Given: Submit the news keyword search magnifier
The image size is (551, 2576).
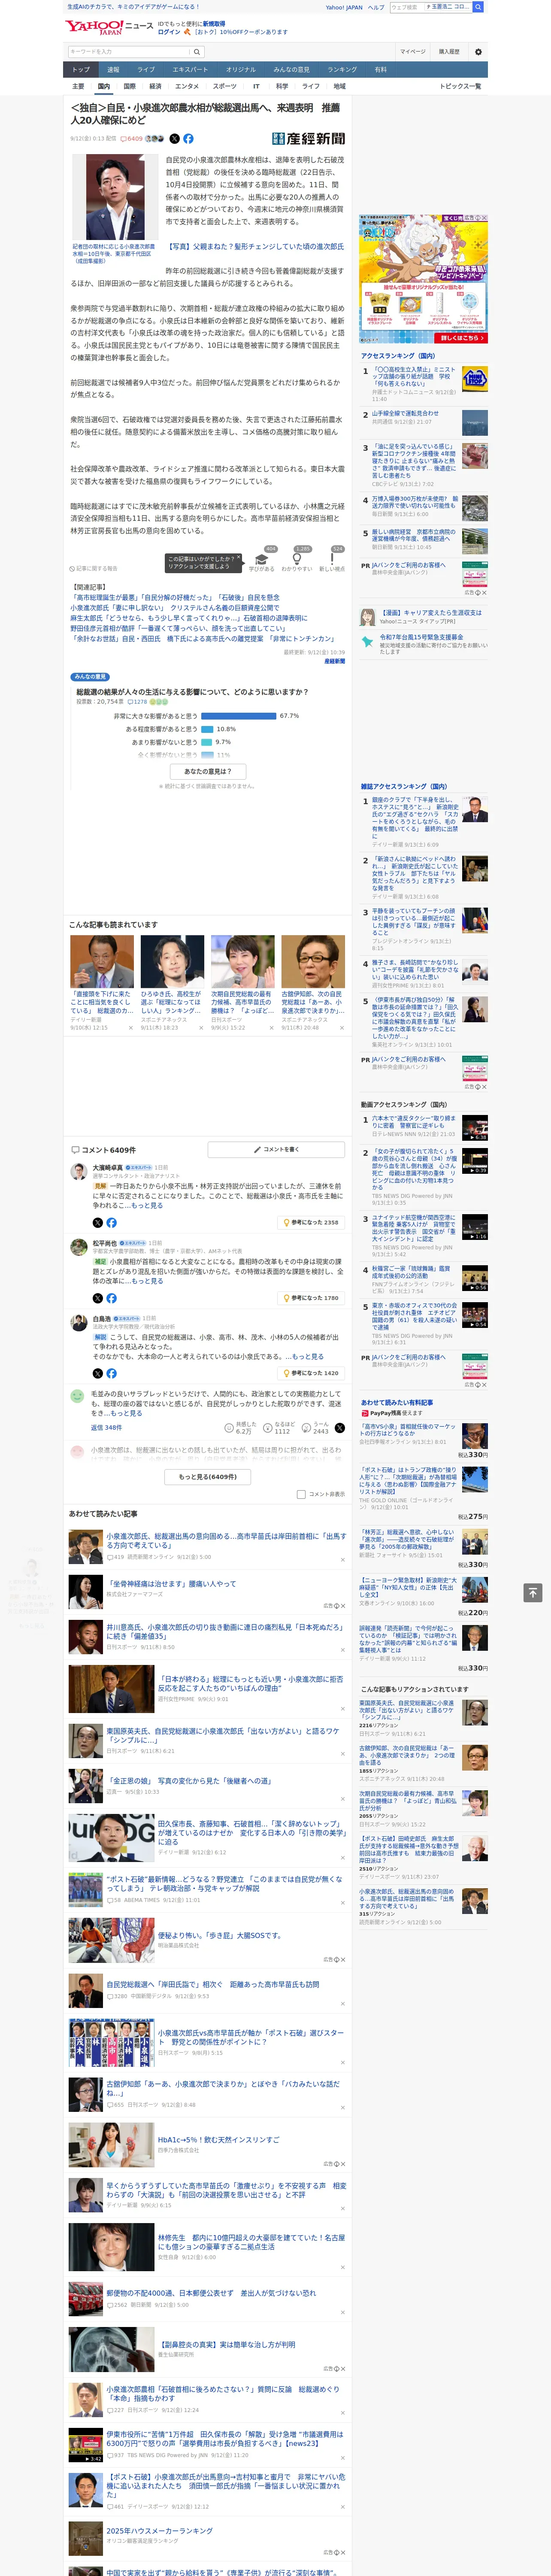Looking at the screenshot, I should (x=197, y=52).
